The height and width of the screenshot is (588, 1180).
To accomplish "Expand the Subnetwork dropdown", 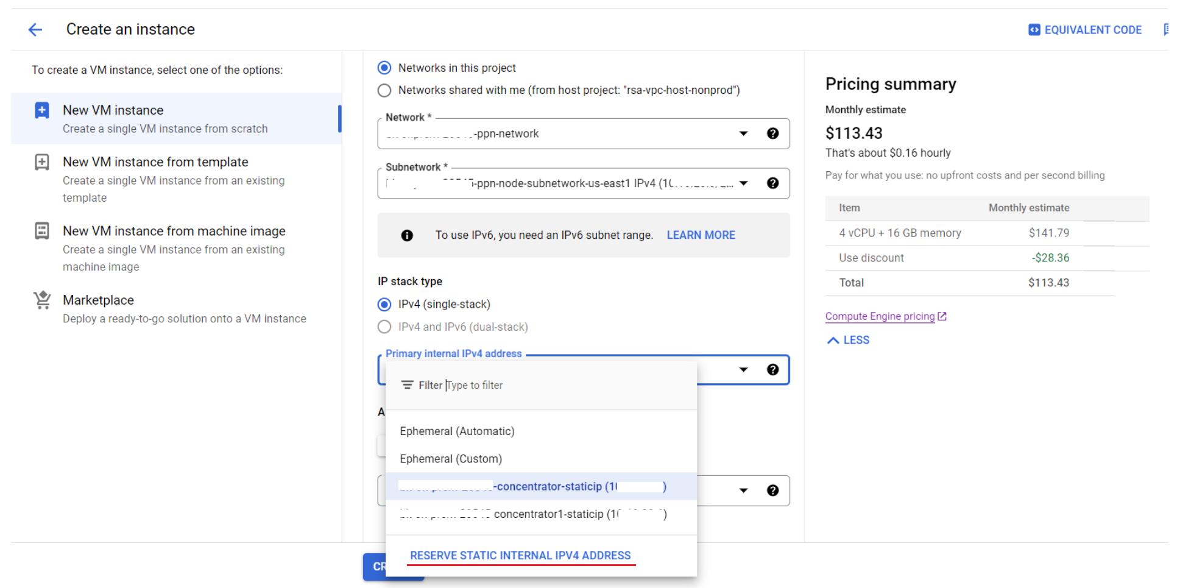I will tap(743, 183).
